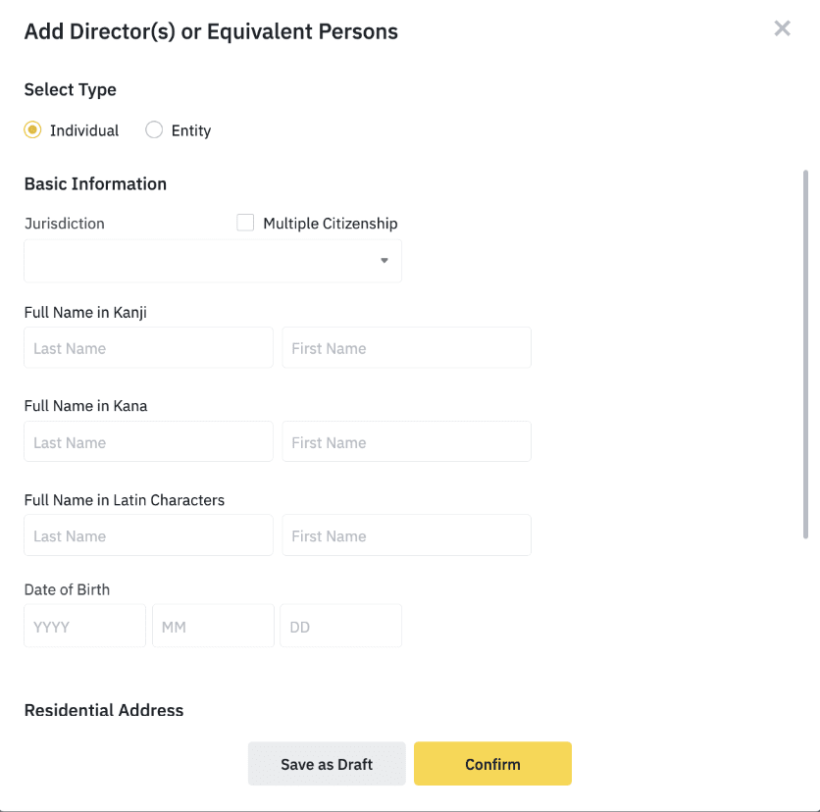Click the MM birth month field
The image size is (820, 812).
click(213, 626)
